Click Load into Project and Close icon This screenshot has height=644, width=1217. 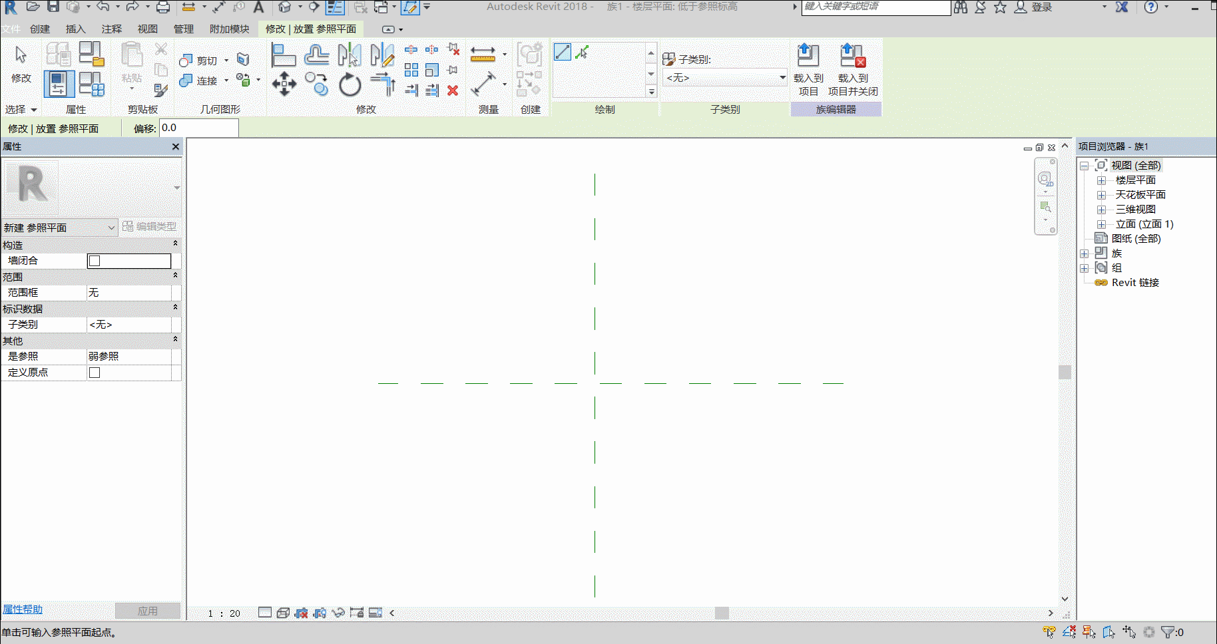(x=853, y=69)
